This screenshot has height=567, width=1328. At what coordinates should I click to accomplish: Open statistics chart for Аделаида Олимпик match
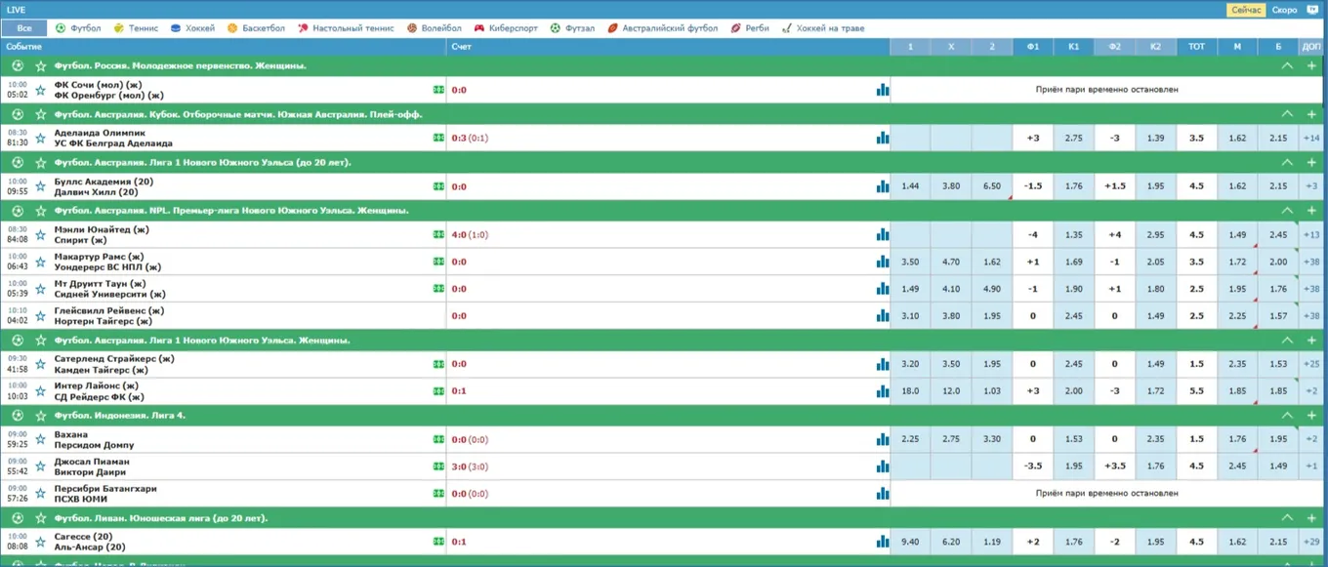(x=883, y=138)
